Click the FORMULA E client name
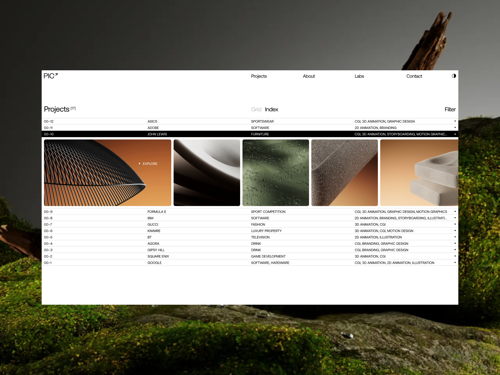The width and height of the screenshot is (500, 375). point(157,212)
